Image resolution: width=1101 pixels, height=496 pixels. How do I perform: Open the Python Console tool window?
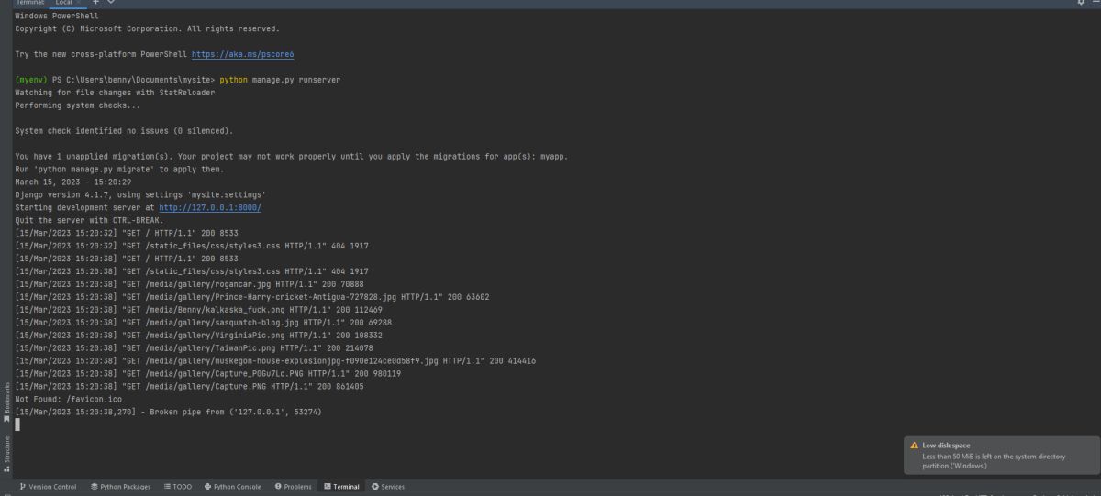pos(233,487)
